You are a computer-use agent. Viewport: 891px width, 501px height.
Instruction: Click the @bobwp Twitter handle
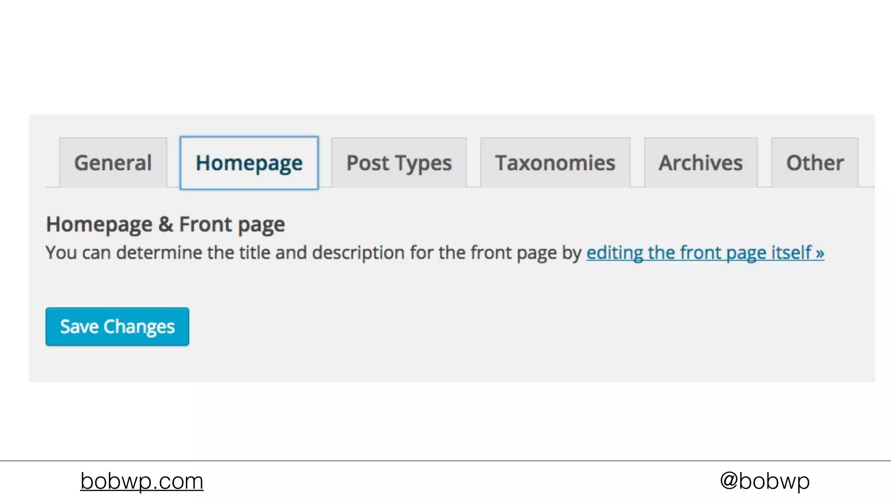[764, 481]
